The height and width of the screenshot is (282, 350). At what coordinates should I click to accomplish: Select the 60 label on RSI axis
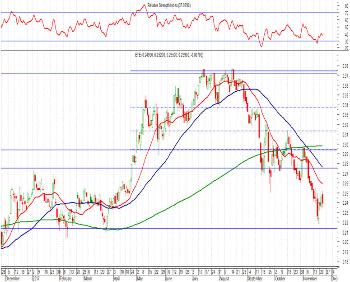pyautogui.click(x=346, y=20)
